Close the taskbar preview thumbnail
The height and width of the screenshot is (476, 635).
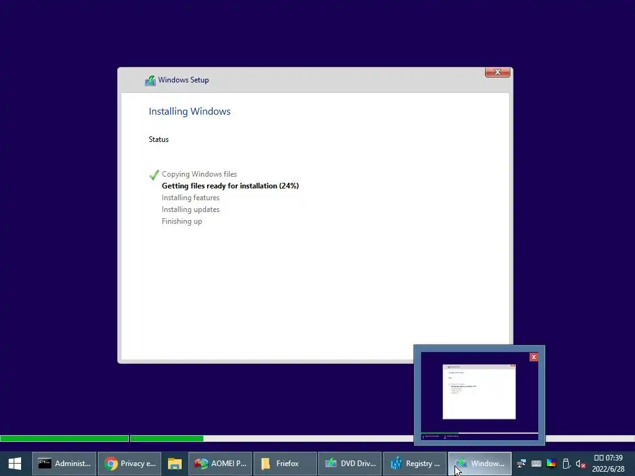pyautogui.click(x=534, y=356)
